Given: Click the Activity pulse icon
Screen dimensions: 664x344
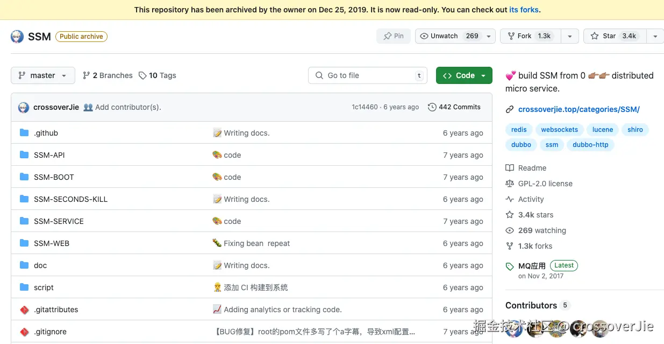Looking at the screenshot, I should pyautogui.click(x=510, y=199).
